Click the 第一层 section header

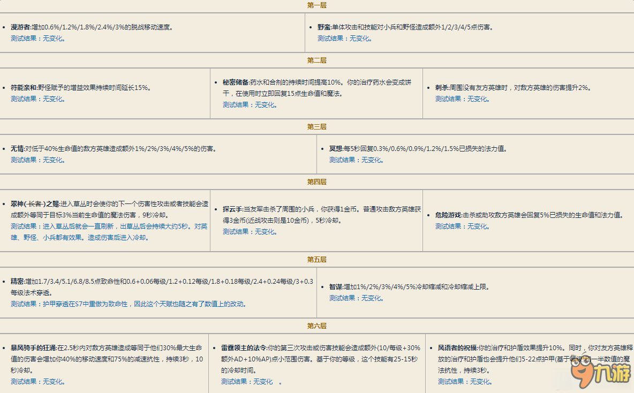[x=316, y=5]
